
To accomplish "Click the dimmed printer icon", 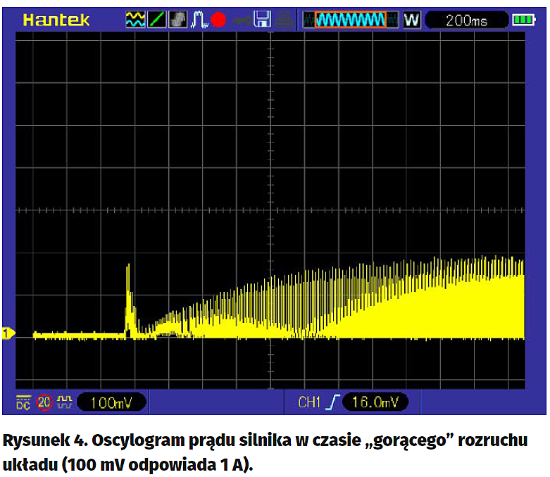I will point(283,20).
